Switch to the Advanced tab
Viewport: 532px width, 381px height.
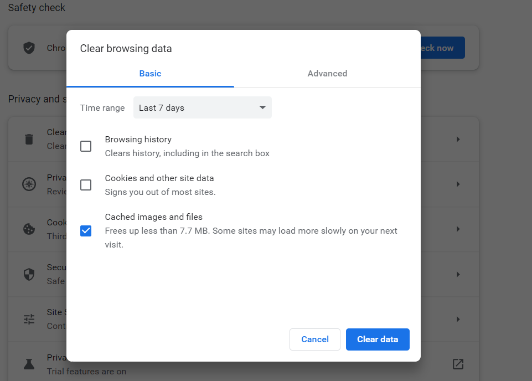click(327, 73)
